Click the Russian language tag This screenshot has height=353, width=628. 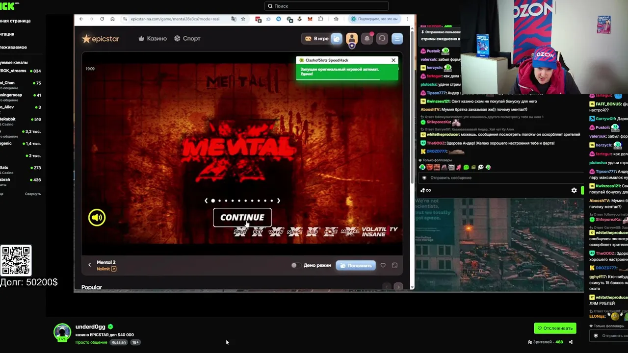(118, 342)
